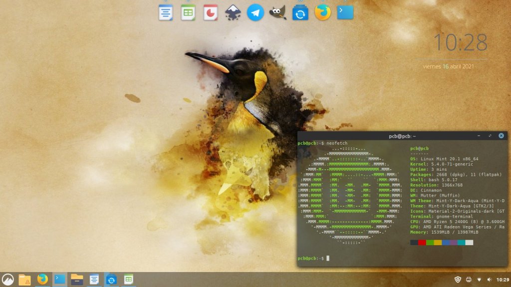Select the terminal window button in the bottom panel
Screen dimensions: 511x287
click(x=60, y=280)
